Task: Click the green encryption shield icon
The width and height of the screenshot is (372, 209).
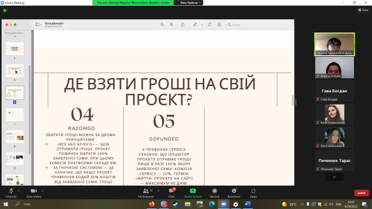Action: point(5,10)
